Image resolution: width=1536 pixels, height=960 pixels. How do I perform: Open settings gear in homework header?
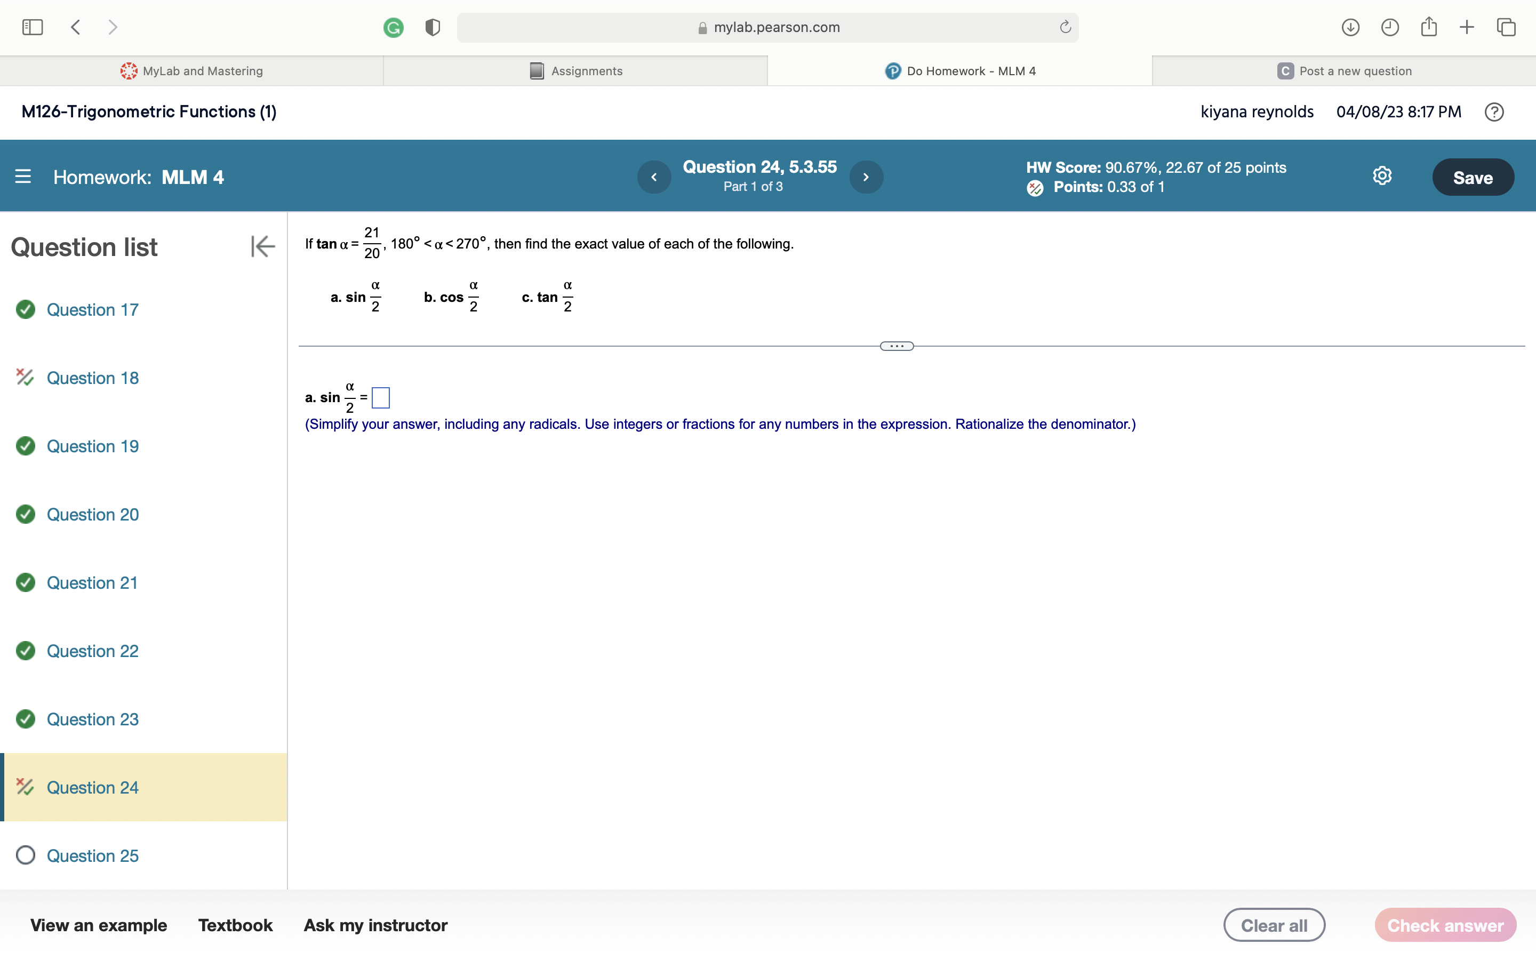click(1382, 176)
